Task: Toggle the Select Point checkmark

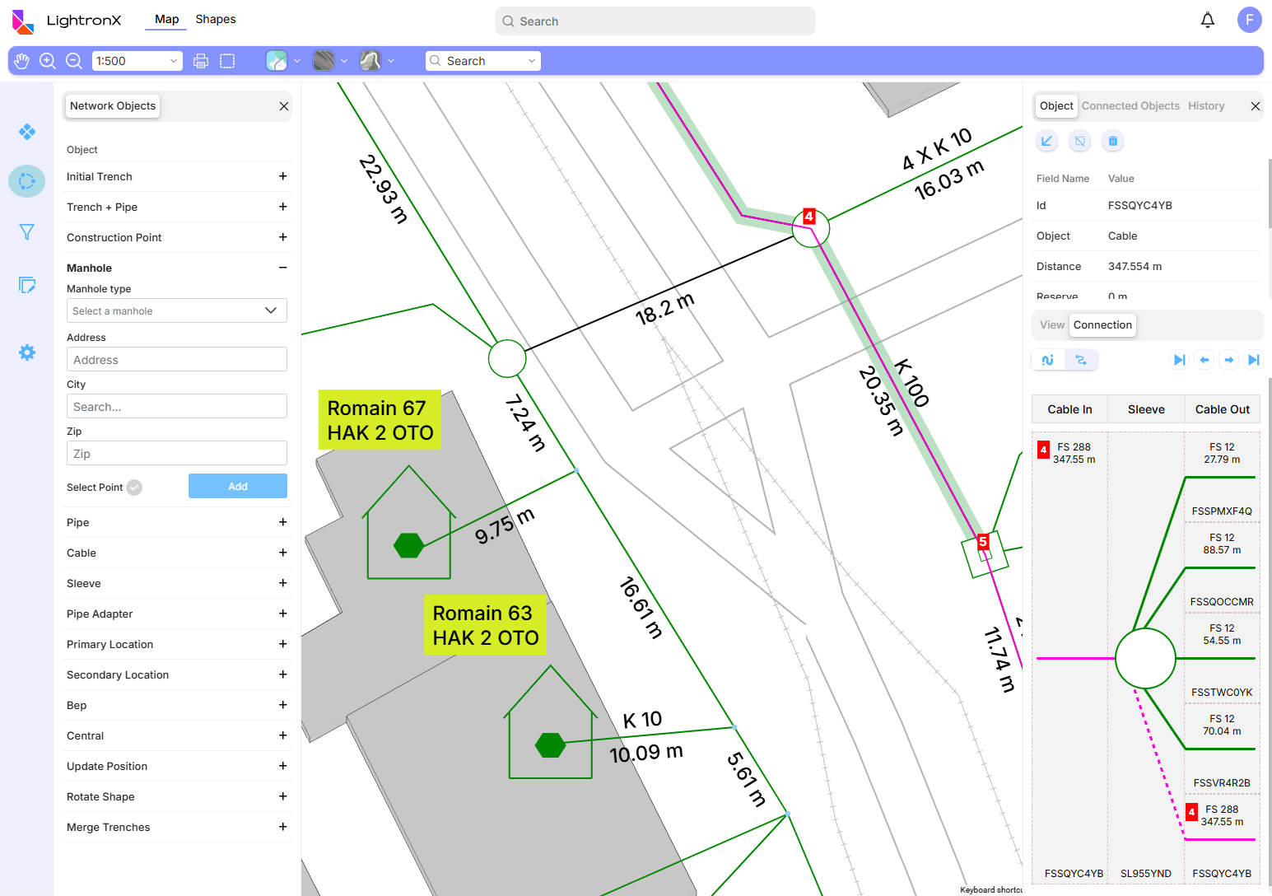Action: tap(134, 488)
